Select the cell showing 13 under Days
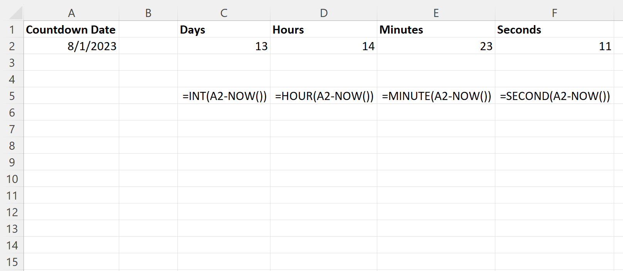Viewport: 623px width, 271px height. (x=224, y=46)
